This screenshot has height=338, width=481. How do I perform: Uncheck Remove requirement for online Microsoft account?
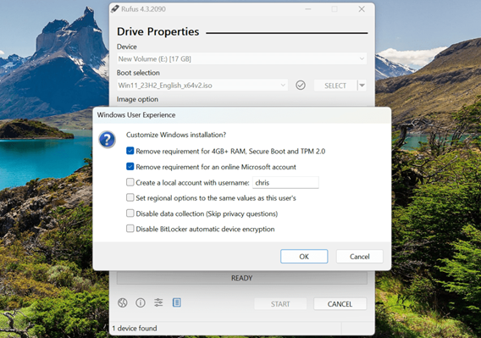coord(130,166)
